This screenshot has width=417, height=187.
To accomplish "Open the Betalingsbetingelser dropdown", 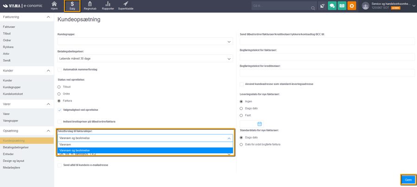I will (145, 59).
